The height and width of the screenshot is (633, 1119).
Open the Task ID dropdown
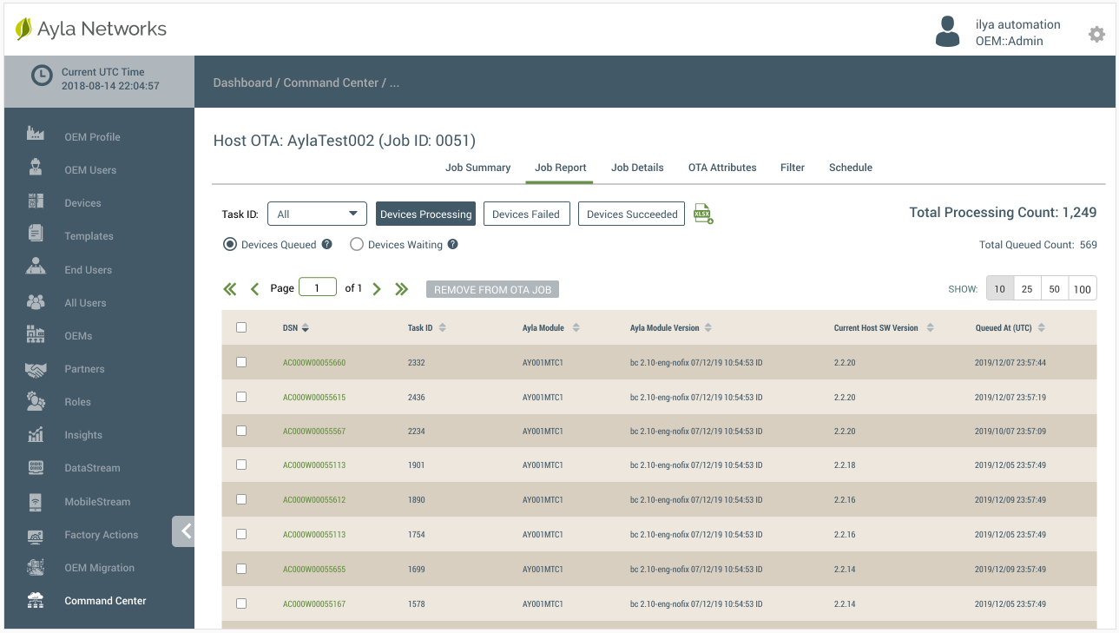(318, 214)
